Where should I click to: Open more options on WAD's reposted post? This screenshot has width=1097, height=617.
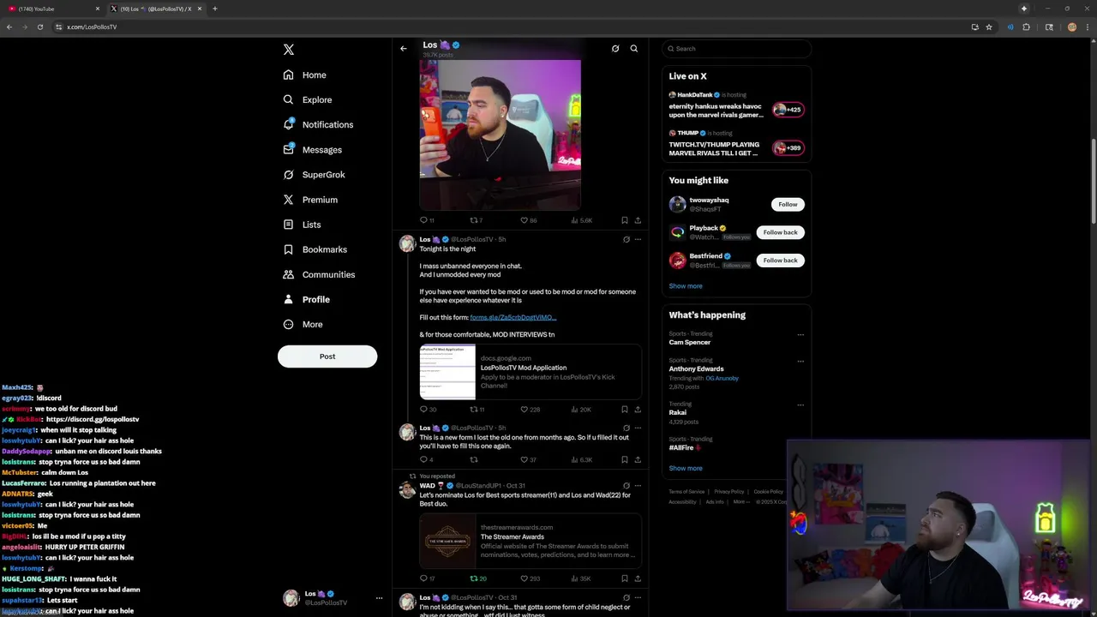(x=638, y=486)
